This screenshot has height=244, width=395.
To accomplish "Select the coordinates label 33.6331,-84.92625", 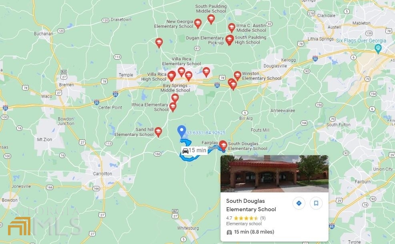I will coord(206,133).
